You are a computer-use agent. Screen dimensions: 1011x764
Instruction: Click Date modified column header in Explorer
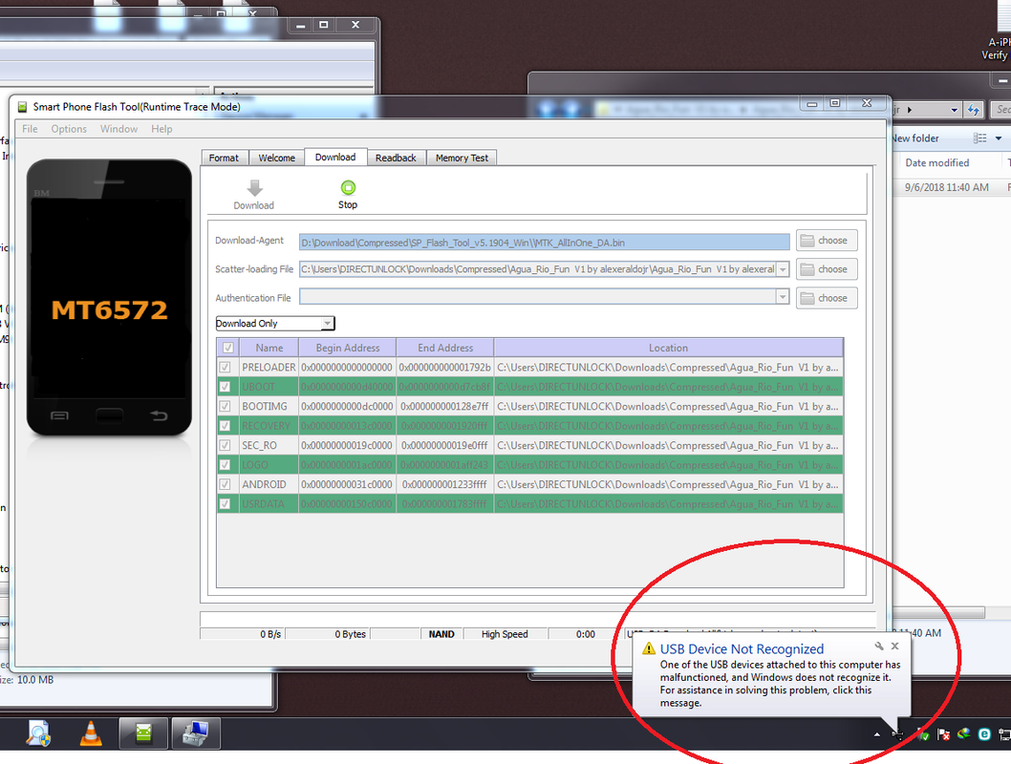coord(936,163)
